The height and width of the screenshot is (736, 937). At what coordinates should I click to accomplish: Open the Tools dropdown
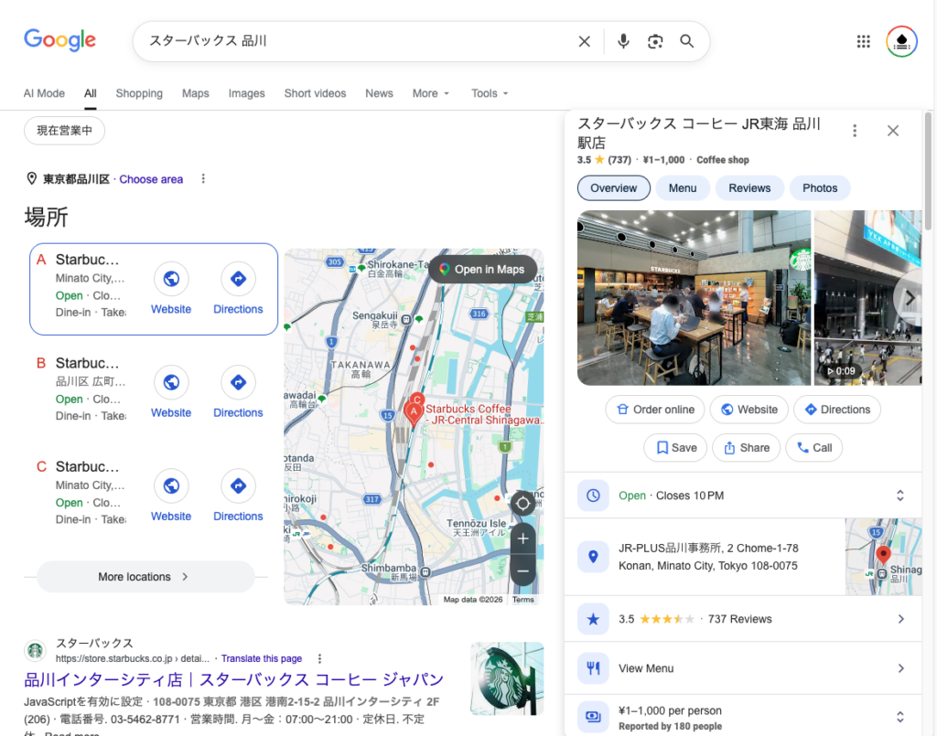click(x=490, y=93)
